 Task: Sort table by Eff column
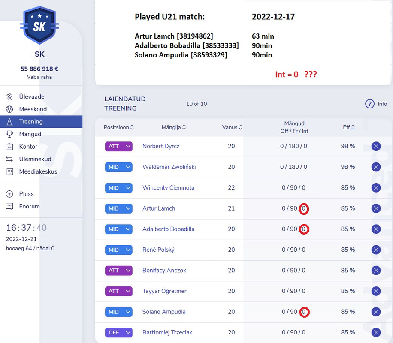coord(349,127)
